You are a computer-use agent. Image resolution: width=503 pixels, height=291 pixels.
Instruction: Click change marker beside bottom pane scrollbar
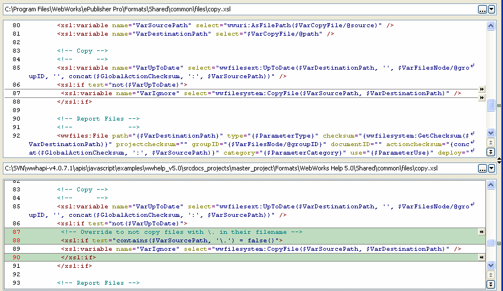tap(499, 243)
